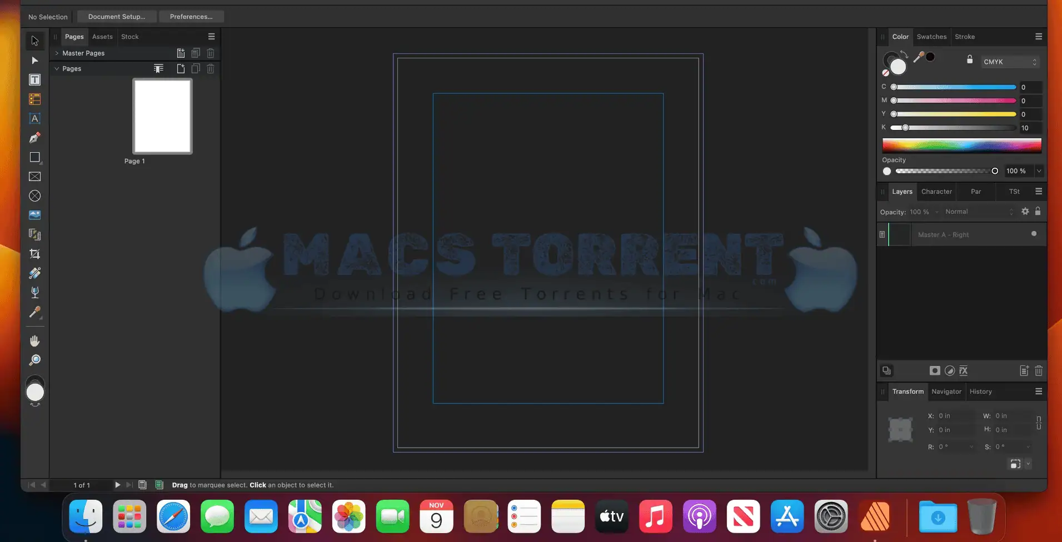
Task: Click the mask layer icon
Action: pos(935,371)
